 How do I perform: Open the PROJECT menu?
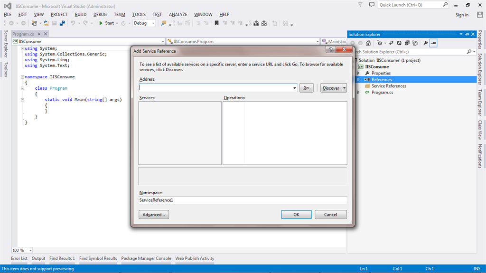coord(59,15)
